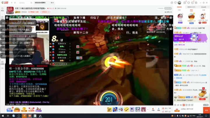Select the weekly ranking sub-tab

(x=191, y=10)
